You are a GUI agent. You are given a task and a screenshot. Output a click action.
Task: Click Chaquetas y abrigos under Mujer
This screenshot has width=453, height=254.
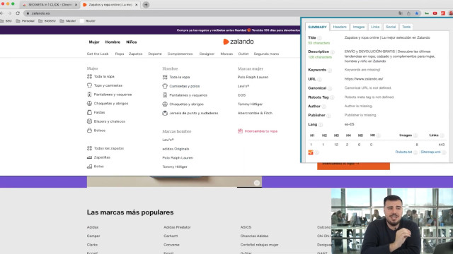111,104
